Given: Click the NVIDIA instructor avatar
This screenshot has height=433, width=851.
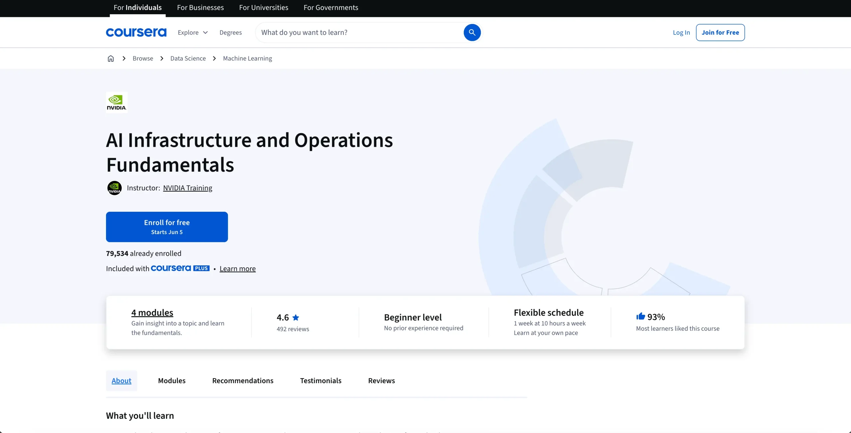Looking at the screenshot, I should [x=114, y=188].
